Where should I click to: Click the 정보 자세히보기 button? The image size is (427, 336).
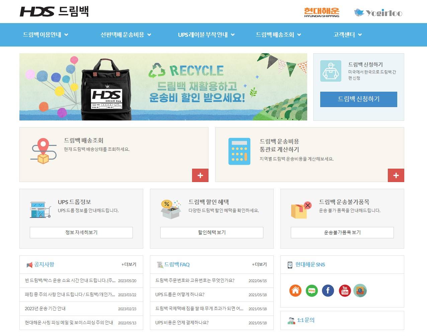coord(81,233)
